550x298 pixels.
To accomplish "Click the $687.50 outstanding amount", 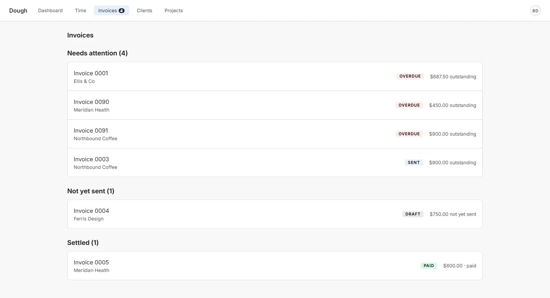I will 453,76.
